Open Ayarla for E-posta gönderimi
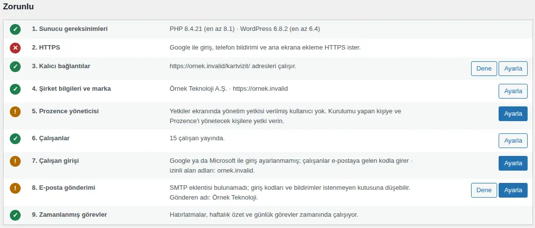Screen dimensions: 535x228 point(513,190)
